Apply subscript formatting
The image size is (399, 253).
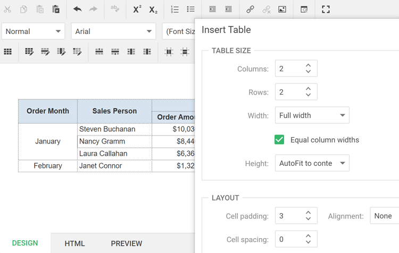[x=153, y=10]
